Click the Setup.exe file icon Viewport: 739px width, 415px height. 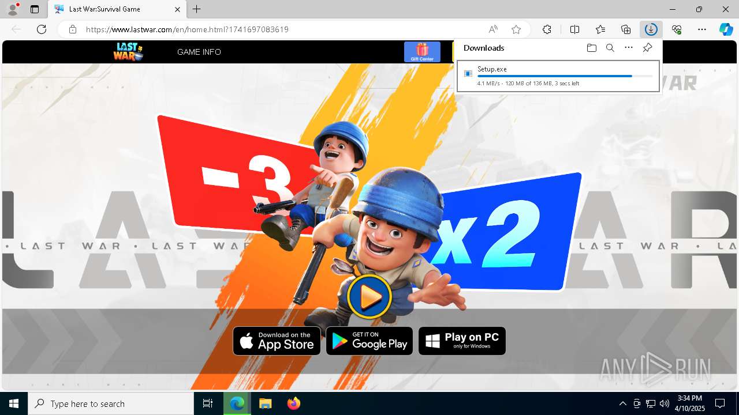tap(468, 74)
